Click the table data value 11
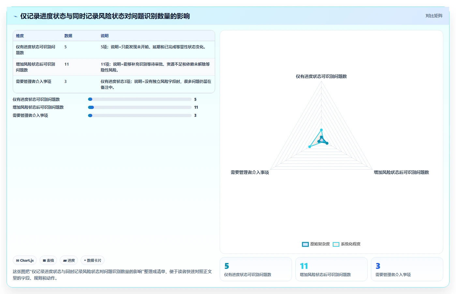The width and height of the screenshot is (456, 294). tap(66, 64)
